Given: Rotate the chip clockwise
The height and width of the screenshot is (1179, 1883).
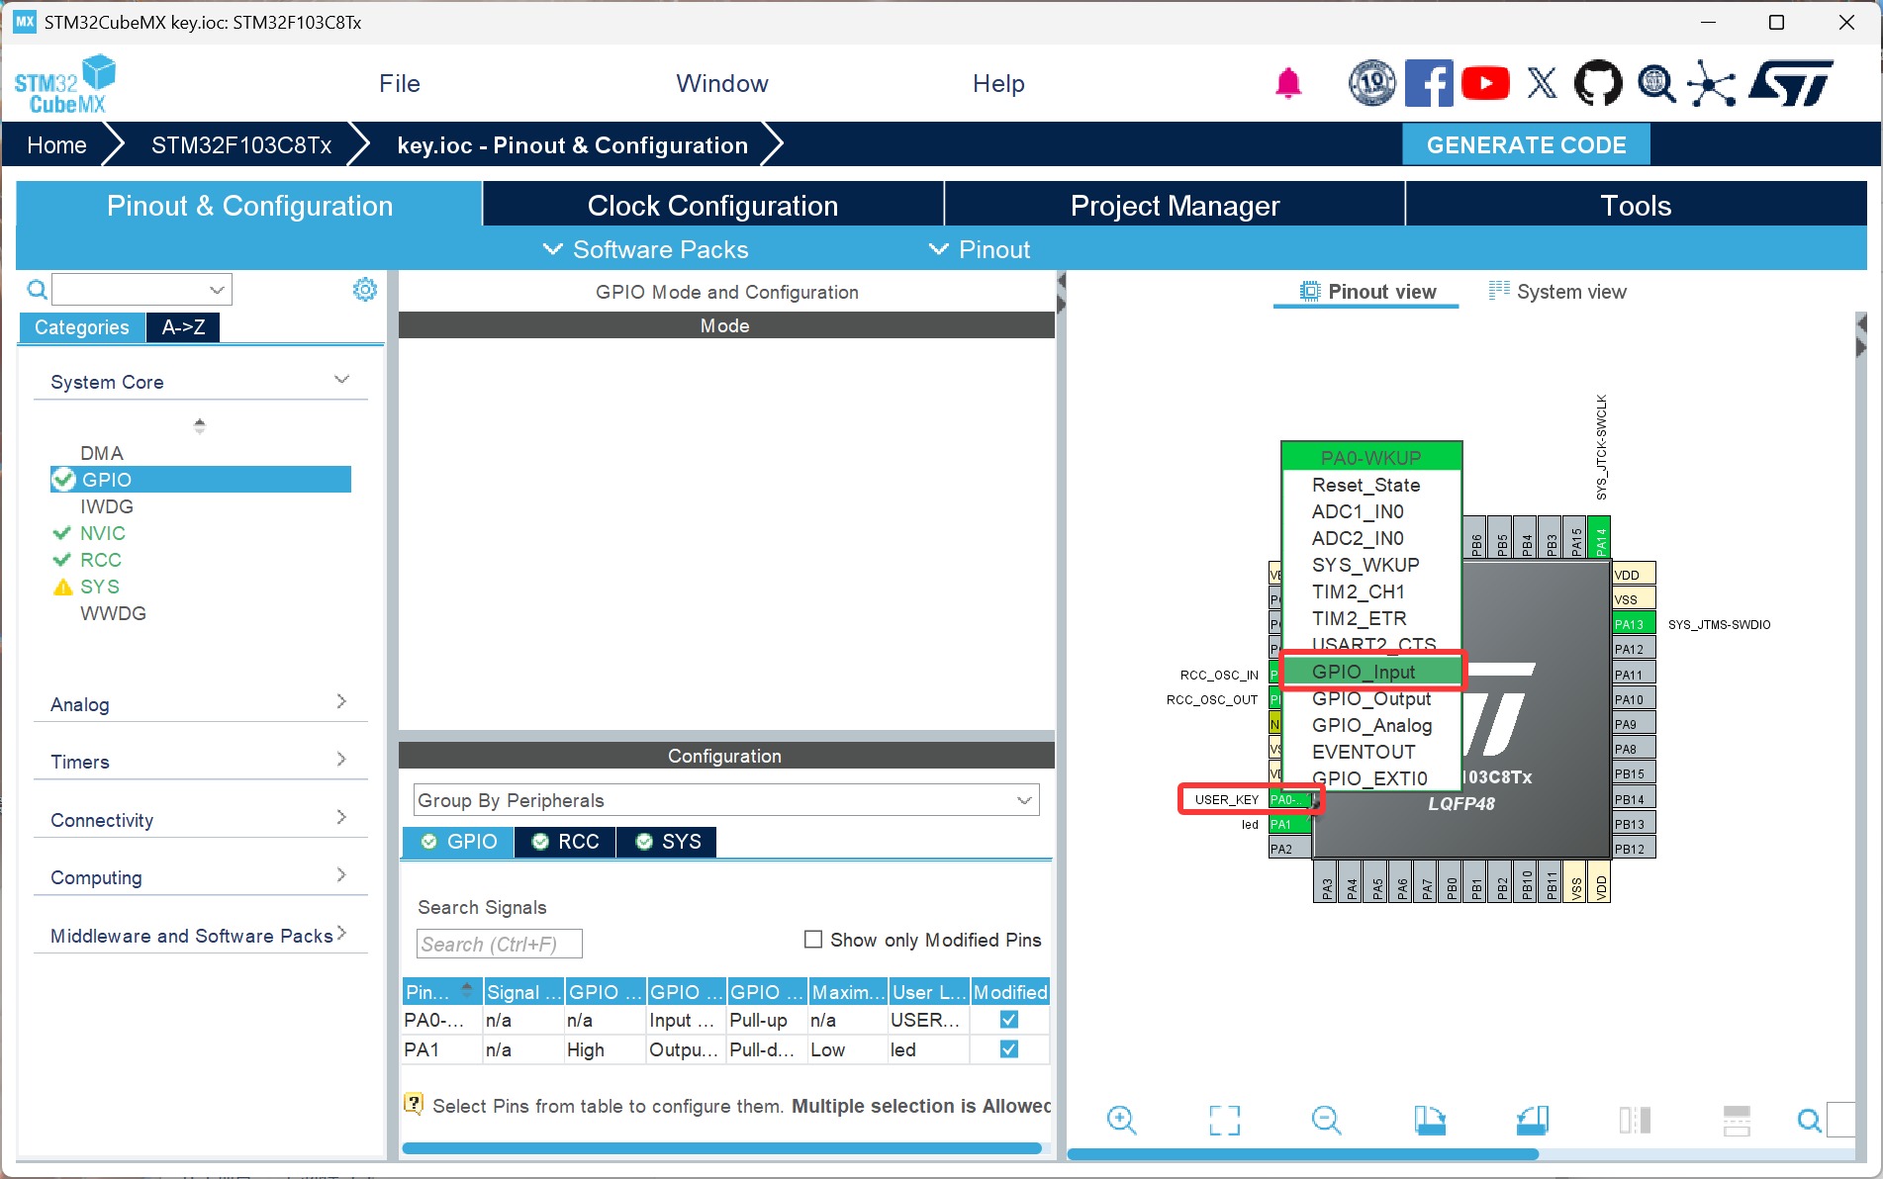Looking at the screenshot, I should (1429, 1120).
